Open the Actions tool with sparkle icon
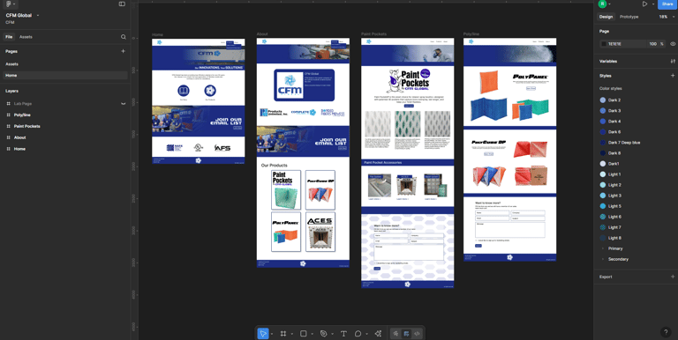Viewport: 678px width, 340px height. [x=379, y=334]
